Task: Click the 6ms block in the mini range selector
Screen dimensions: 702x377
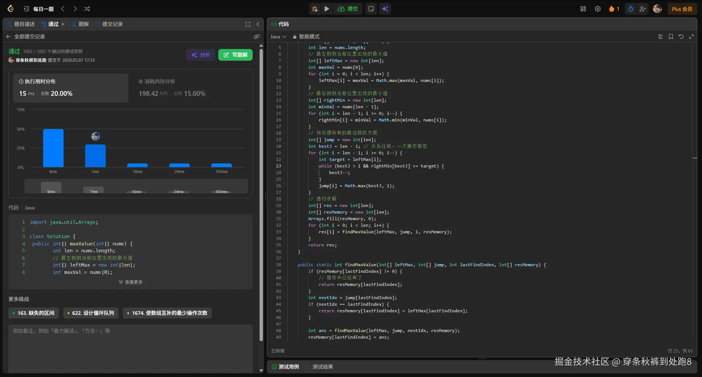Action: pyautogui.click(x=51, y=188)
